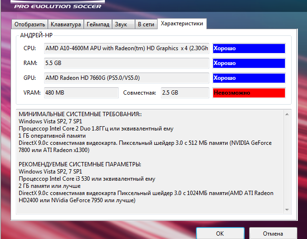This screenshot has width=307, height=239.
Task: Click the Совместная: label
Action: tap(139, 93)
